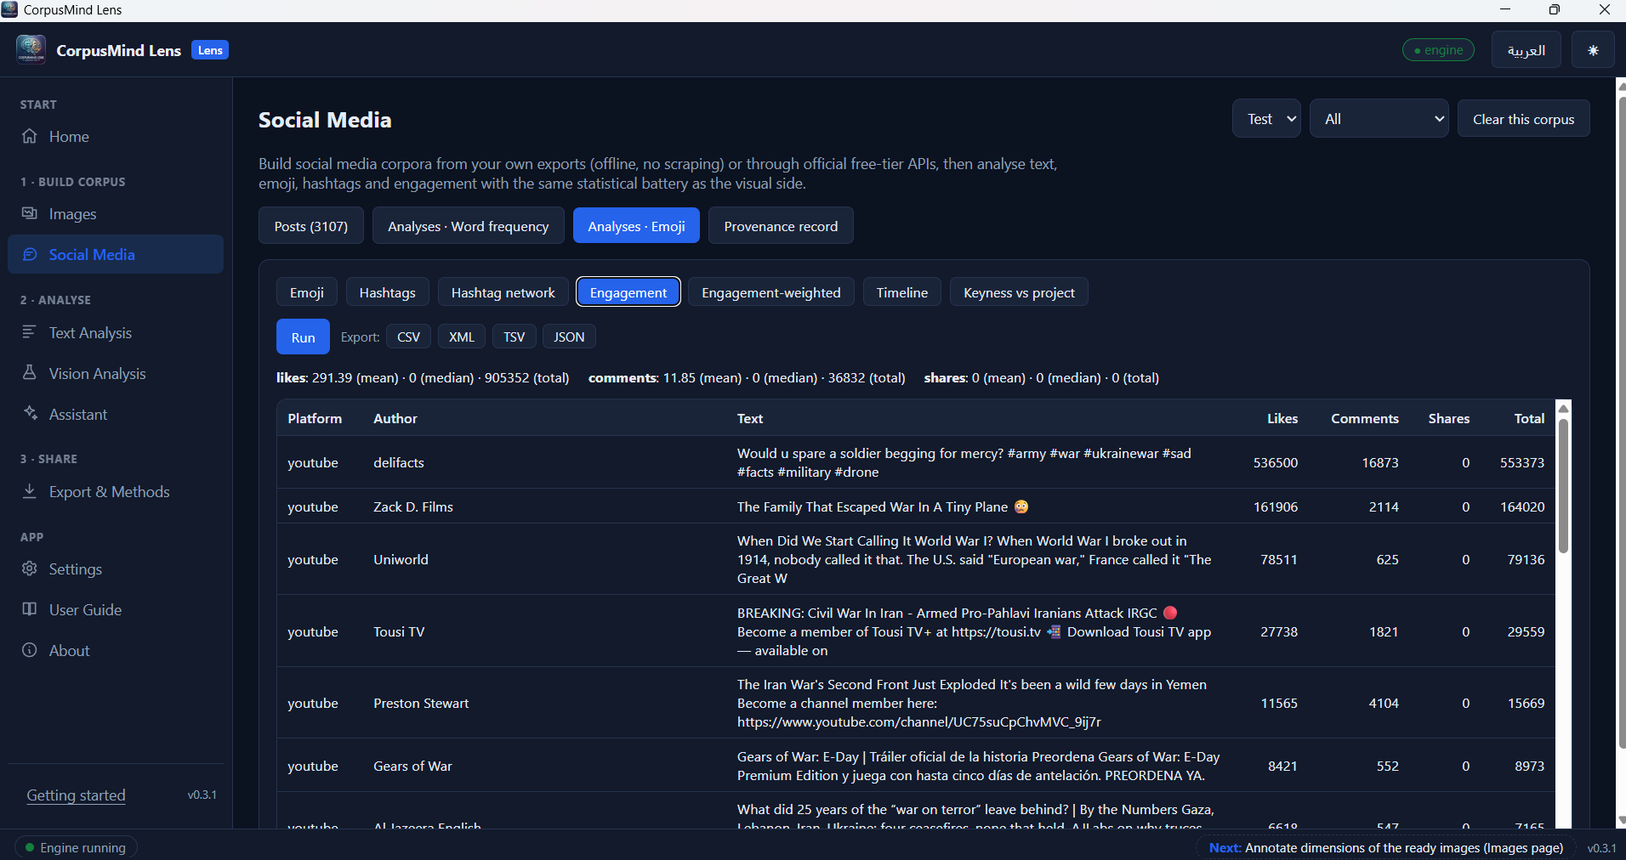Viewport: 1626px width, 860px height.
Task: Click the Engine running status indicator
Action: 76,847
